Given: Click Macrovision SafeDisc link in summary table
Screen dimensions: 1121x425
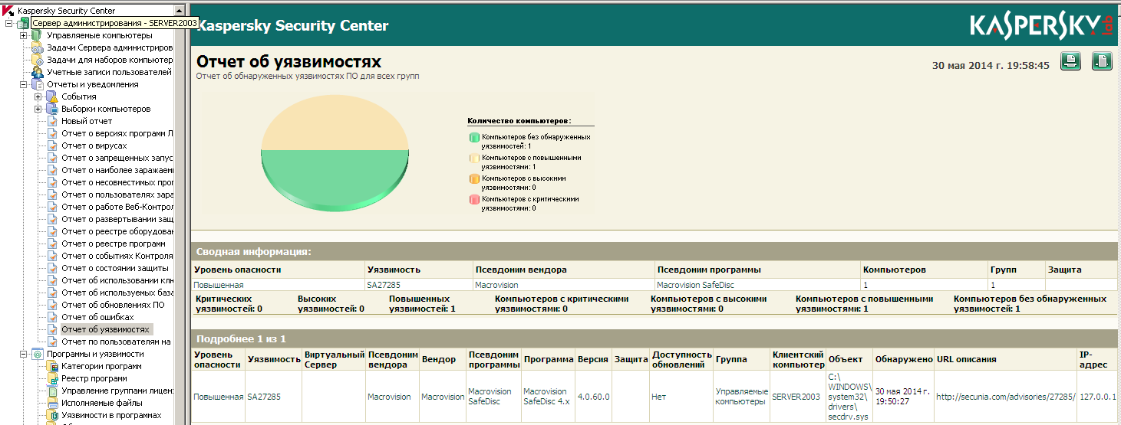Looking at the screenshot, I should point(695,285).
